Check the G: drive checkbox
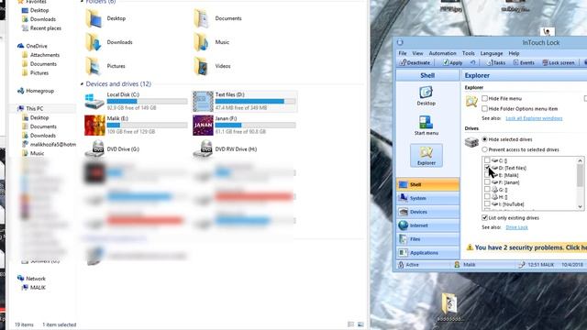 tap(487, 190)
